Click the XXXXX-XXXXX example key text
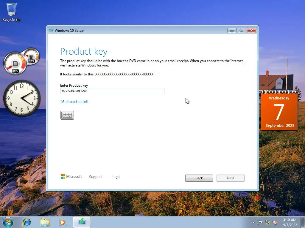Viewport: 305px width, 228px height. (x=124, y=74)
